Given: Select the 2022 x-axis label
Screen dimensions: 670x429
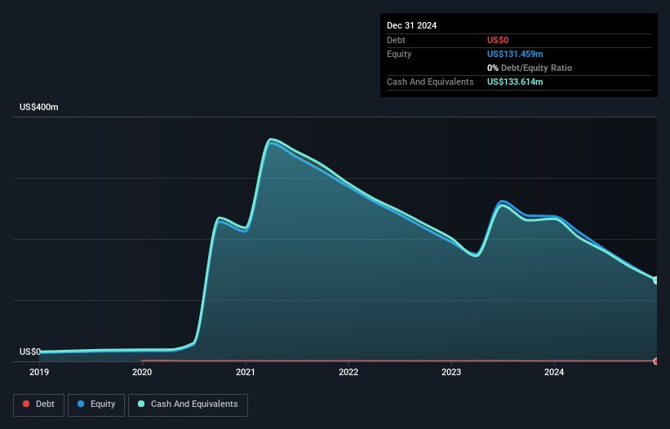Looking at the screenshot, I should tap(348, 373).
